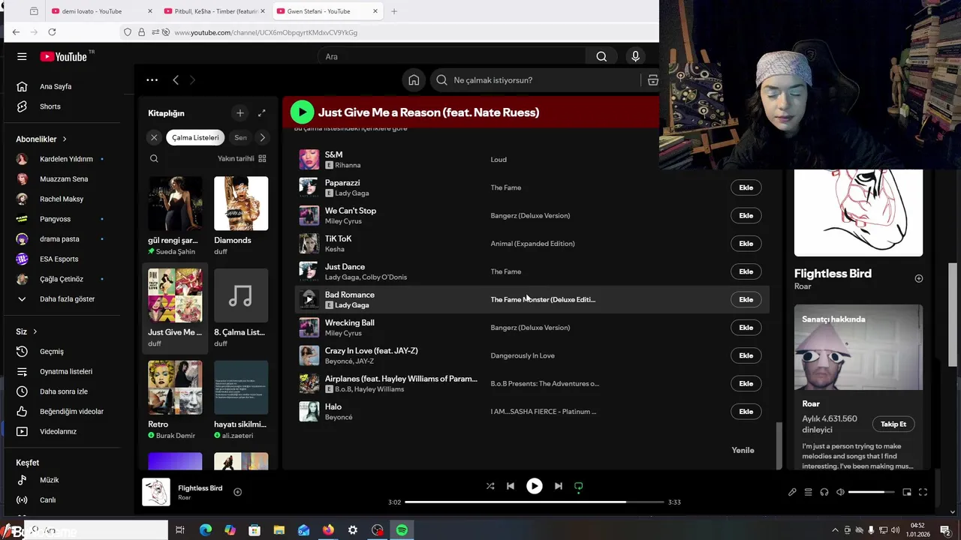This screenshot has height=540, width=961.
Task: Reload the browser page
Action: 52,32
